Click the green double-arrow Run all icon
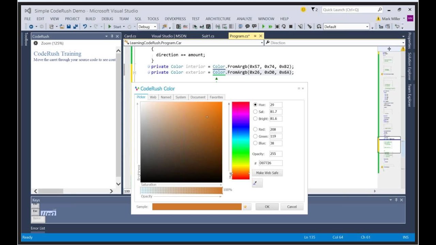Screen dimensions: 436x245 [270, 27]
